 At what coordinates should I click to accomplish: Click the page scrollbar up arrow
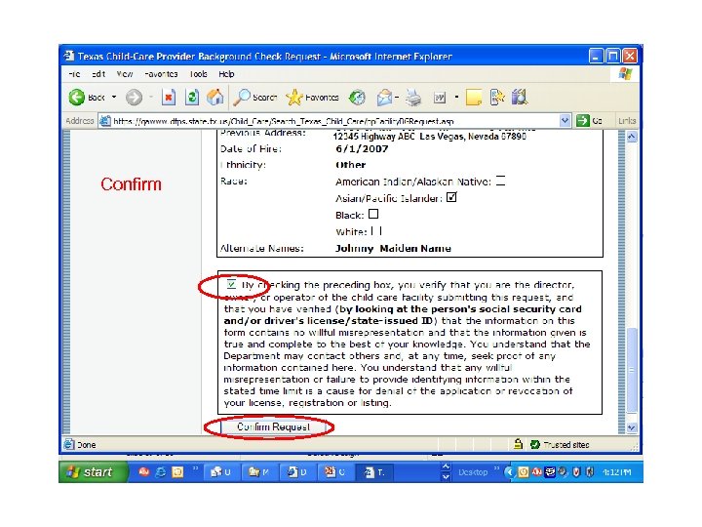click(632, 137)
